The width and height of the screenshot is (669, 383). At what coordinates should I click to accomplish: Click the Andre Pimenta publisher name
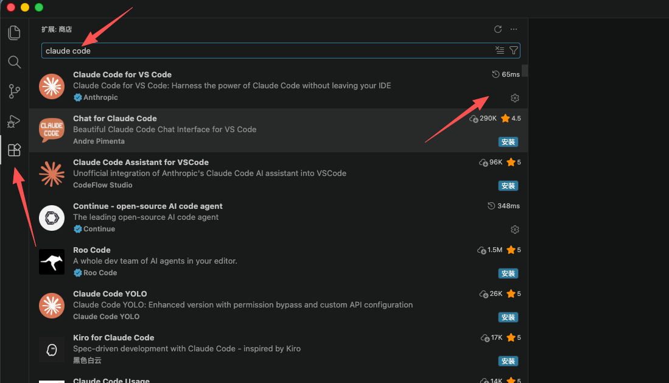point(99,141)
